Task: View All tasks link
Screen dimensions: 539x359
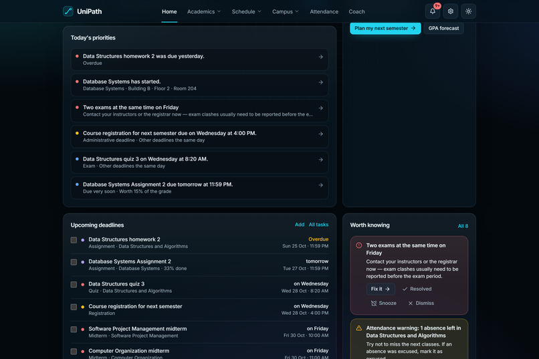Action: point(318,225)
